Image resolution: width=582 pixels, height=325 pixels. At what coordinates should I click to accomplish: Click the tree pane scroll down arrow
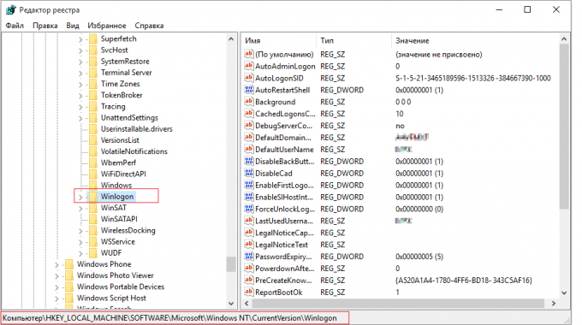click(x=231, y=304)
